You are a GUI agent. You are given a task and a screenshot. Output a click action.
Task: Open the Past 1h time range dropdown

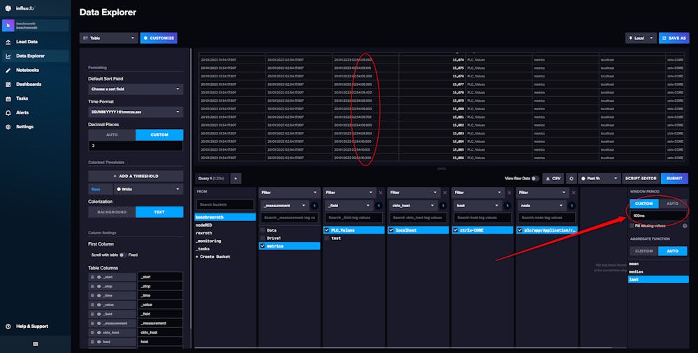(598, 179)
